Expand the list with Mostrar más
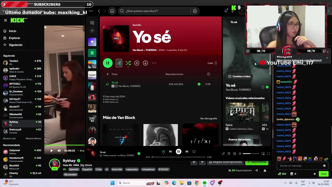Viewport: 332px width, 187px height. (9, 138)
